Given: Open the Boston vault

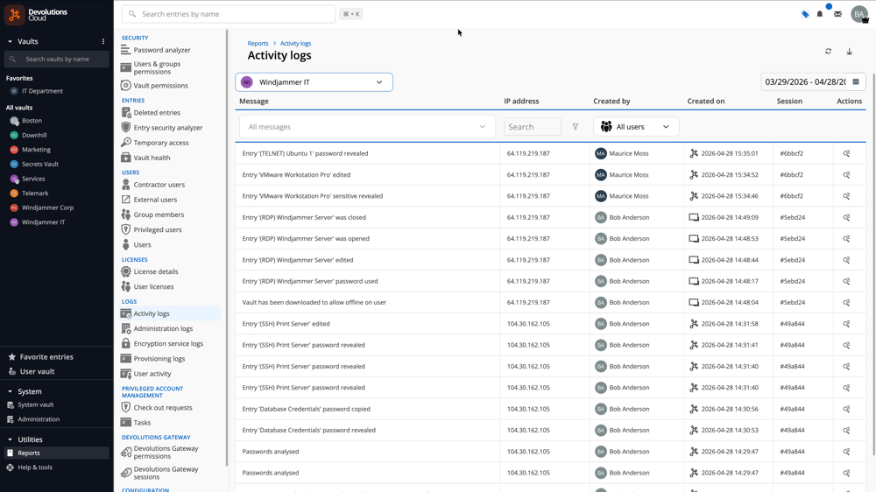Looking at the screenshot, I should pos(32,121).
